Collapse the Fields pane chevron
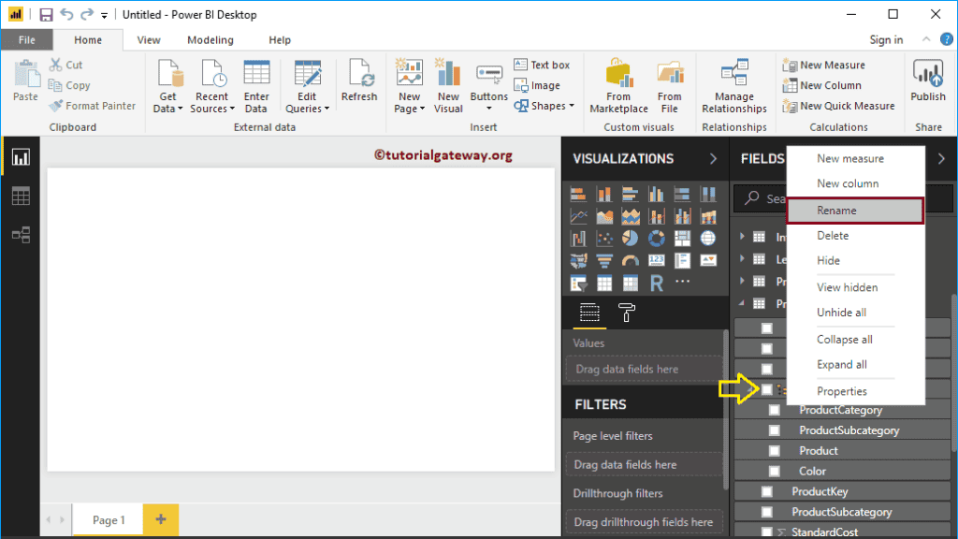The image size is (958, 539). coord(941,159)
